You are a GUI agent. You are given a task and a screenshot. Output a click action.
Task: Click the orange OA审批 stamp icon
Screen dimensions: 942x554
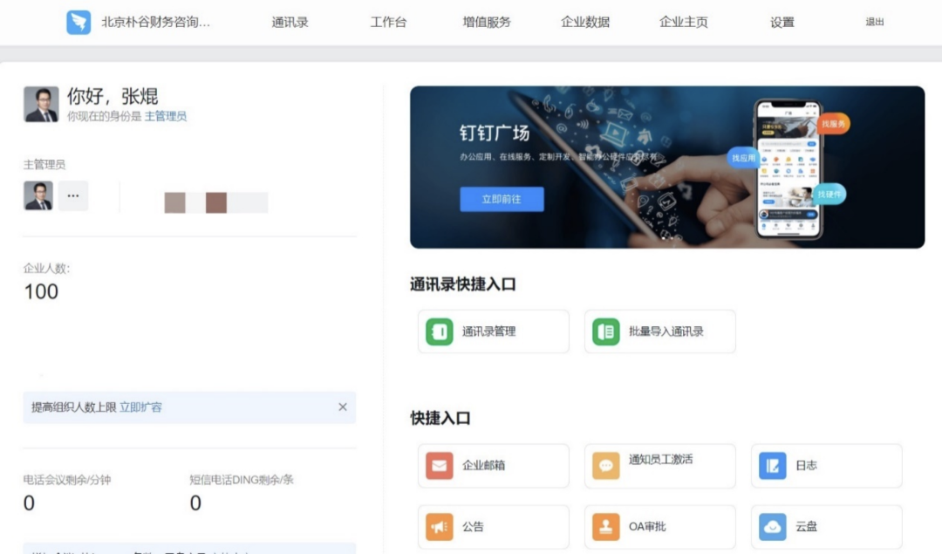(605, 527)
